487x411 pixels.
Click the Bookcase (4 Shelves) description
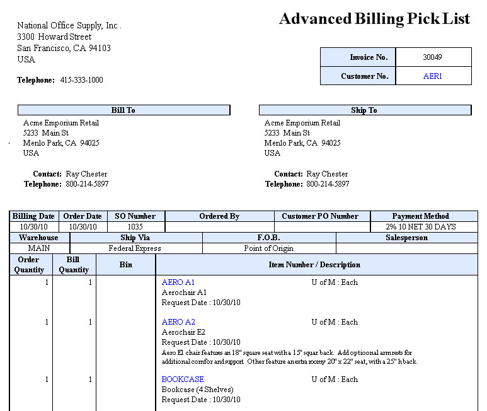[197, 390]
